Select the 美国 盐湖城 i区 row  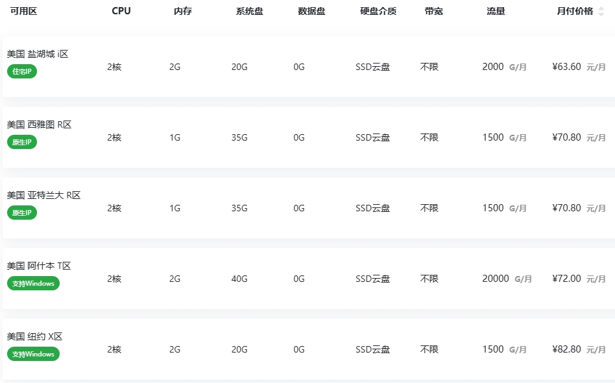309,67
